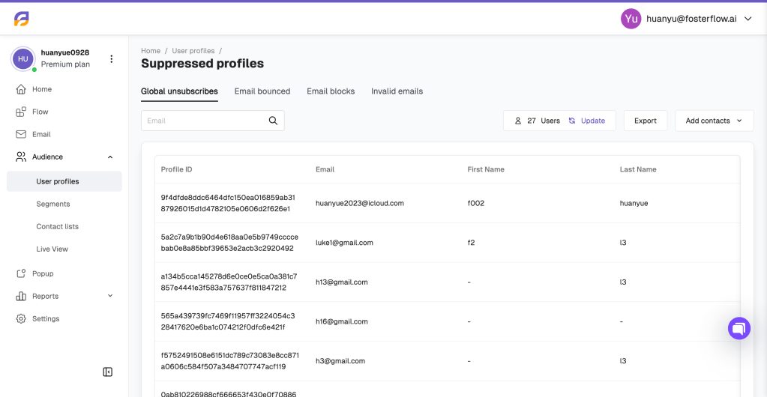Click the Export button
The width and height of the screenshot is (767, 397).
pyautogui.click(x=646, y=121)
